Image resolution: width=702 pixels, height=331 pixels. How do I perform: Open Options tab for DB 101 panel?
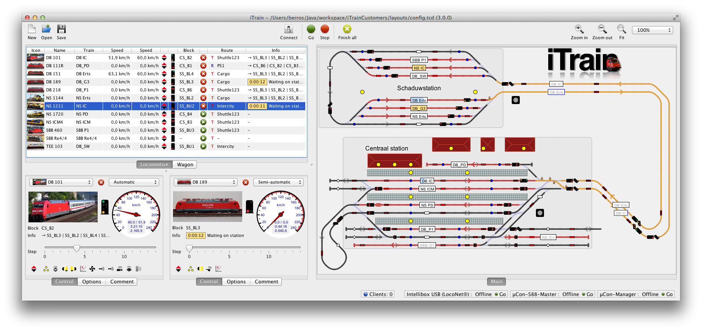pyautogui.click(x=91, y=281)
